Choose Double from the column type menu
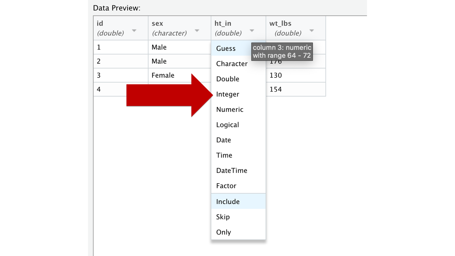 coord(238,79)
